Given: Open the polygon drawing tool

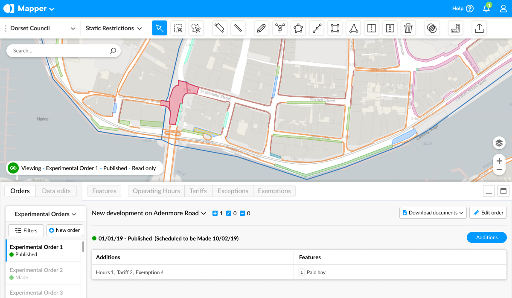Looking at the screenshot, I should [298, 28].
